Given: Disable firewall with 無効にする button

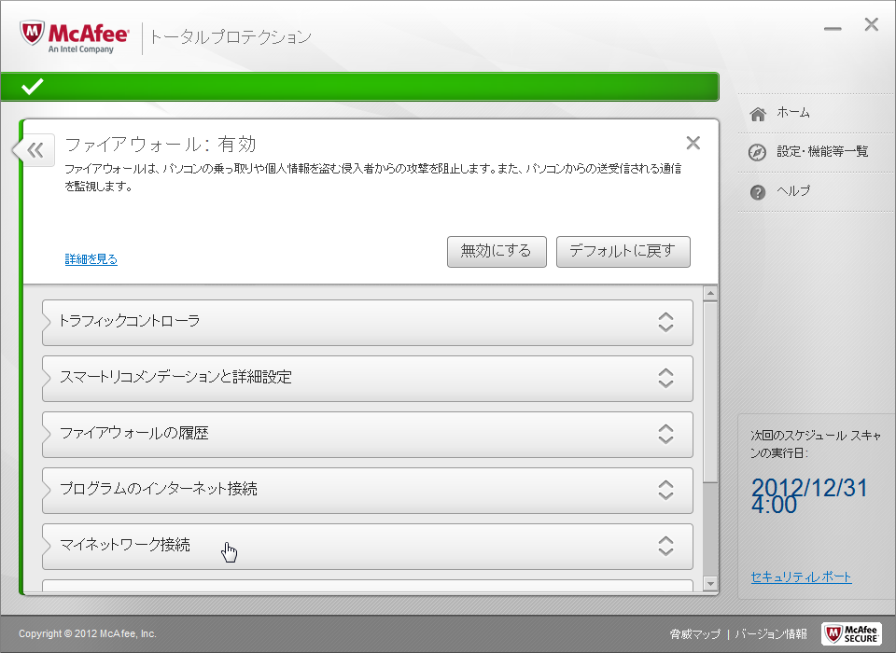Looking at the screenshot, I should 497,251.
